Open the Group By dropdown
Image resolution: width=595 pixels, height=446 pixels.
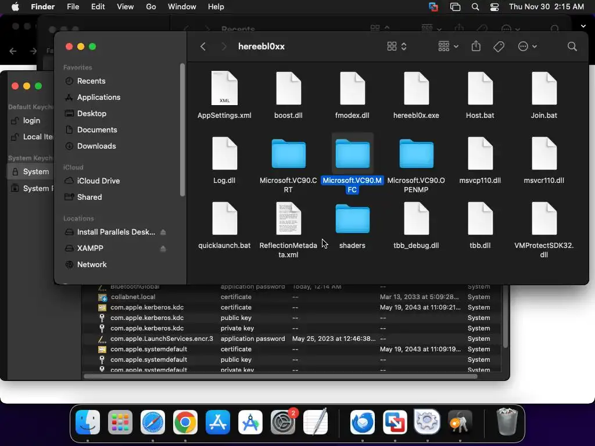coord(448,46)
